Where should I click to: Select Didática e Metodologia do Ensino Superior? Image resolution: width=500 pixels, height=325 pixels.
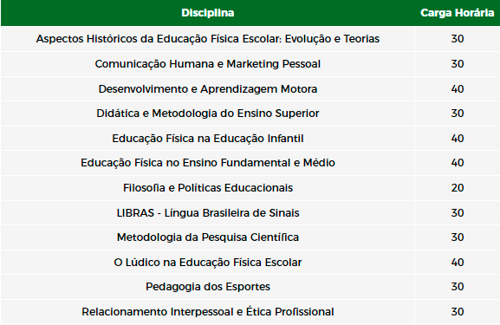(x=208, y=114)
